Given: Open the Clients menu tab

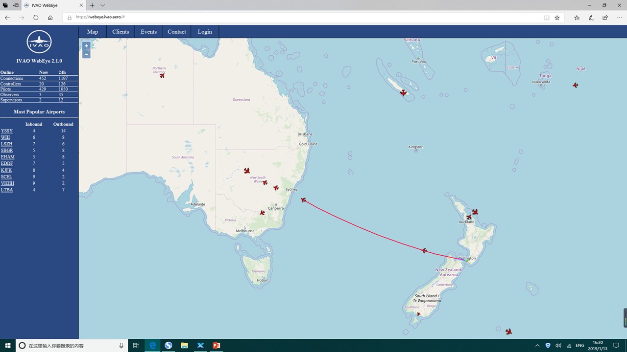Looking at the screenshot, I should click(121, 32).
